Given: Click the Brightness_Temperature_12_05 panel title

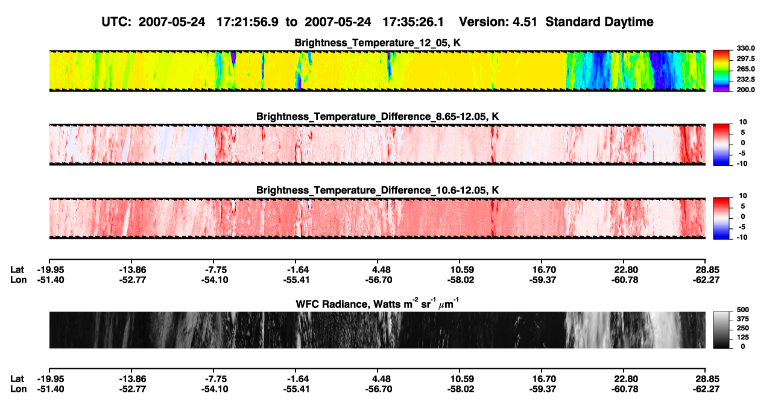Looking at the screenshot, I should pyautogui.click(x=378, y=43).
